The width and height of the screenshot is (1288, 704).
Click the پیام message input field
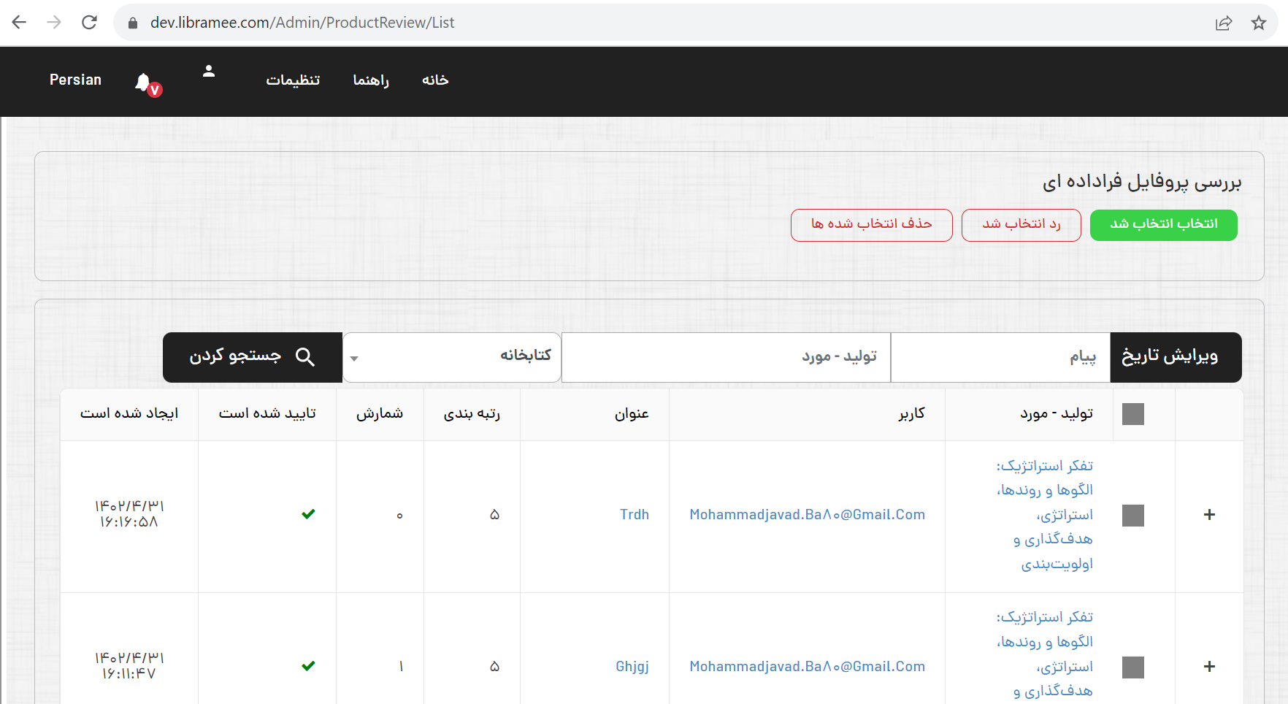coord(1000,357)
